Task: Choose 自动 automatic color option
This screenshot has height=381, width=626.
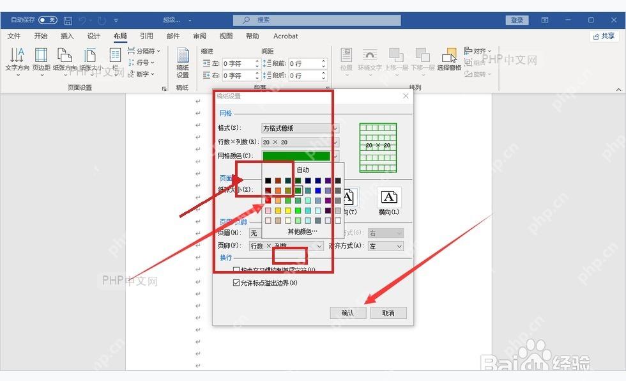Action: click(x=303, y=170)
